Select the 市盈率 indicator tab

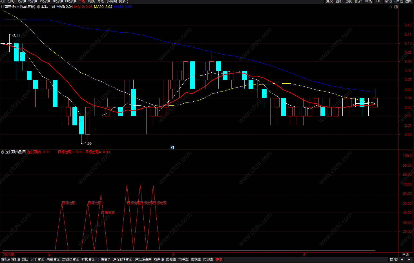point(171,260)
